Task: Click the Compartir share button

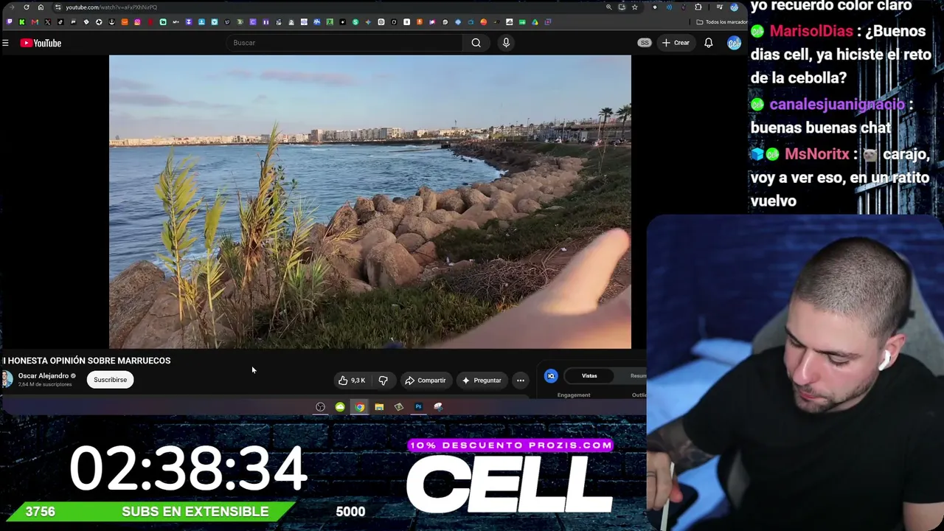Action: 426,381
